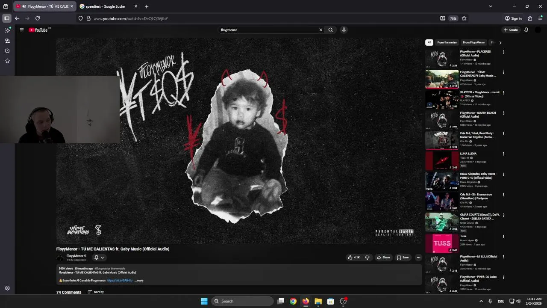Open Firefox application menu

(541, 18)
